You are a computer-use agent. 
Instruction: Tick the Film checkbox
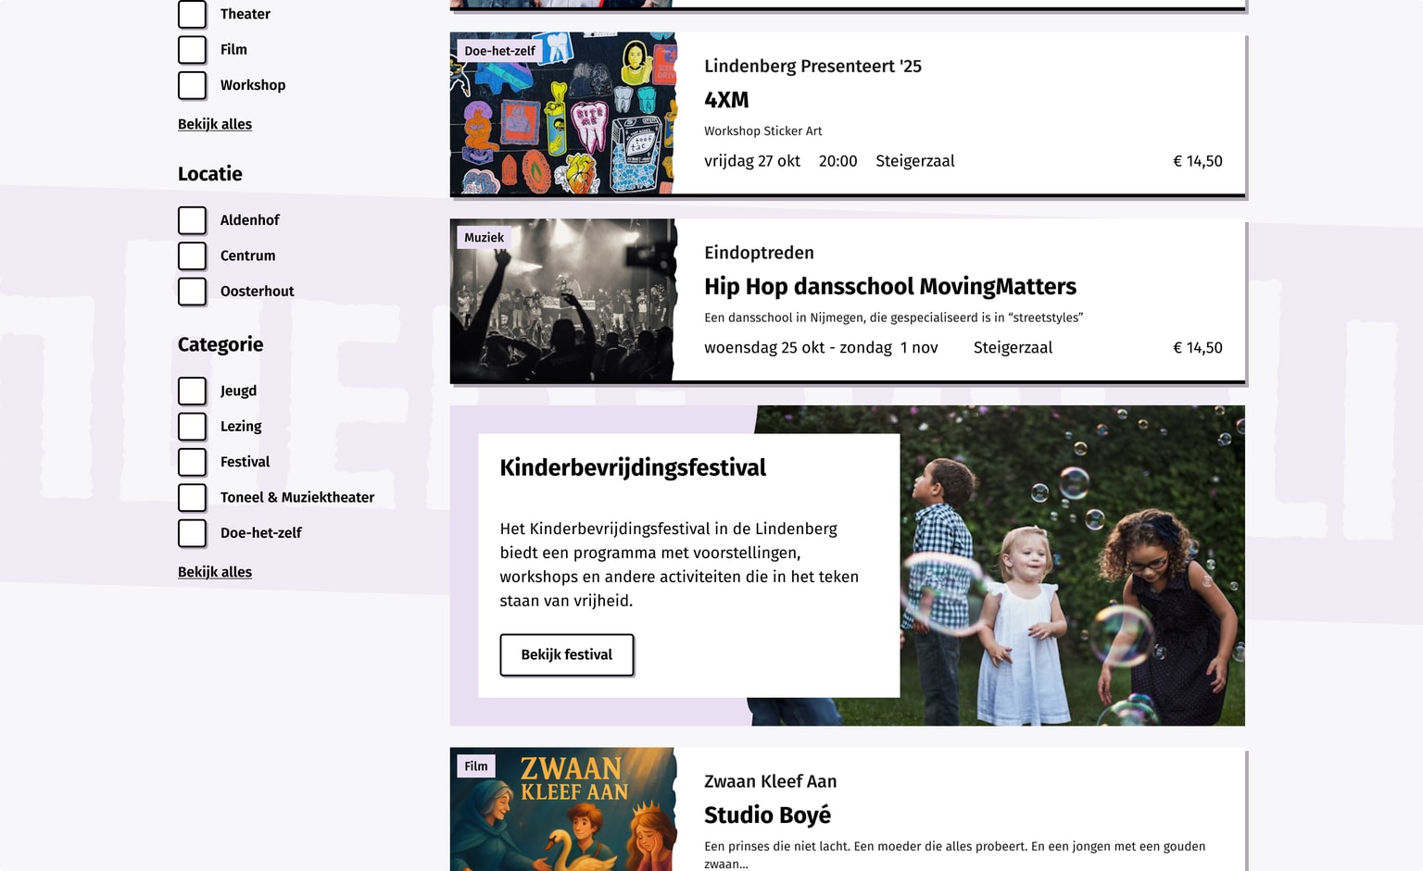[x=192, y=50]
